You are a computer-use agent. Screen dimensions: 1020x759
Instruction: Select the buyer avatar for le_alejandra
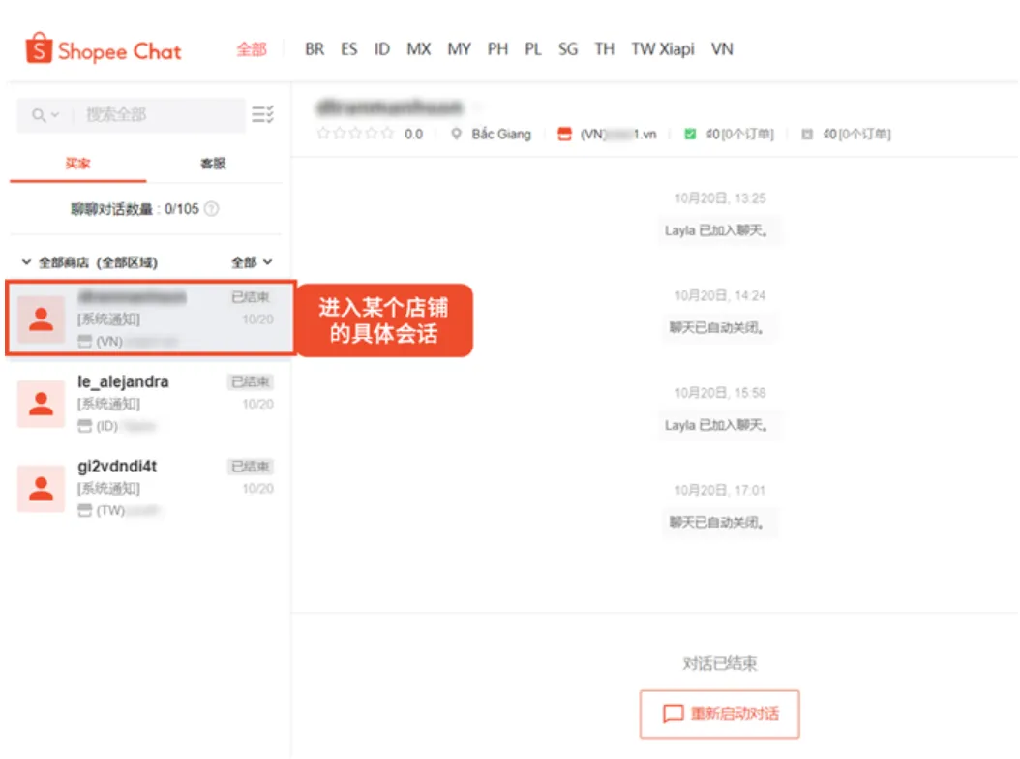41,404
